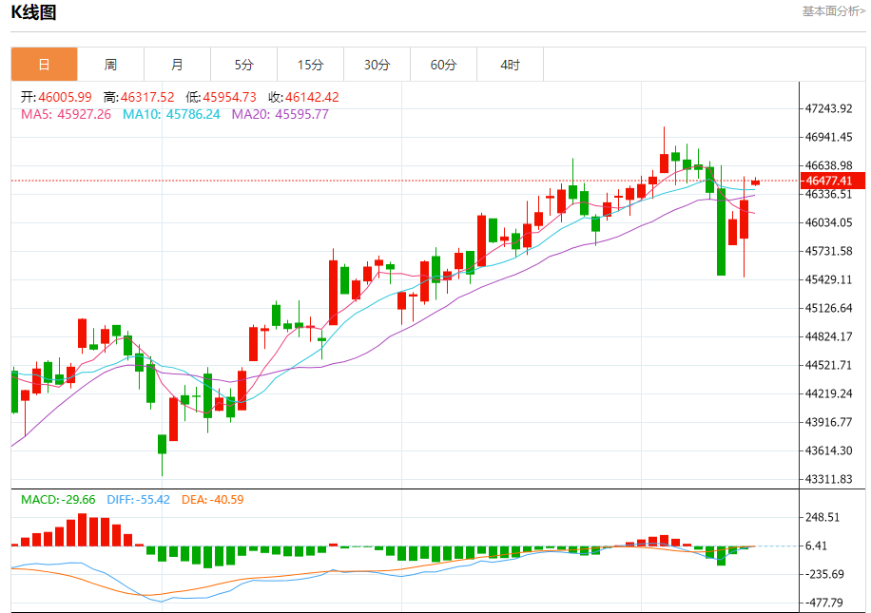Switch to the 周 weekly tab
The height and width of the screenshot is (613, 871).
(x=110, y=65)
